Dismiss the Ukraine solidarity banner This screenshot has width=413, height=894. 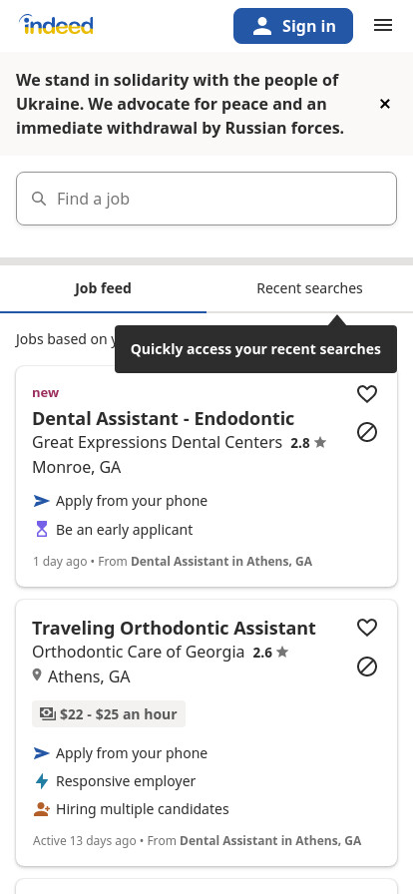385,104
